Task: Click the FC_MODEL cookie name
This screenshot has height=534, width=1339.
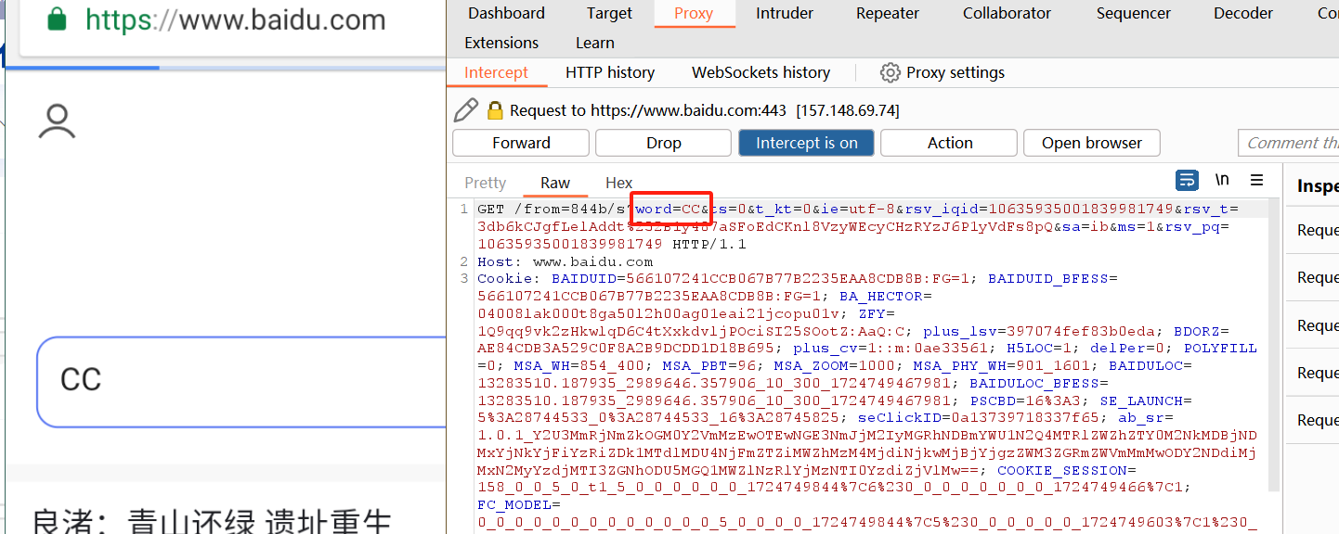Action: [x=514, y=505]
